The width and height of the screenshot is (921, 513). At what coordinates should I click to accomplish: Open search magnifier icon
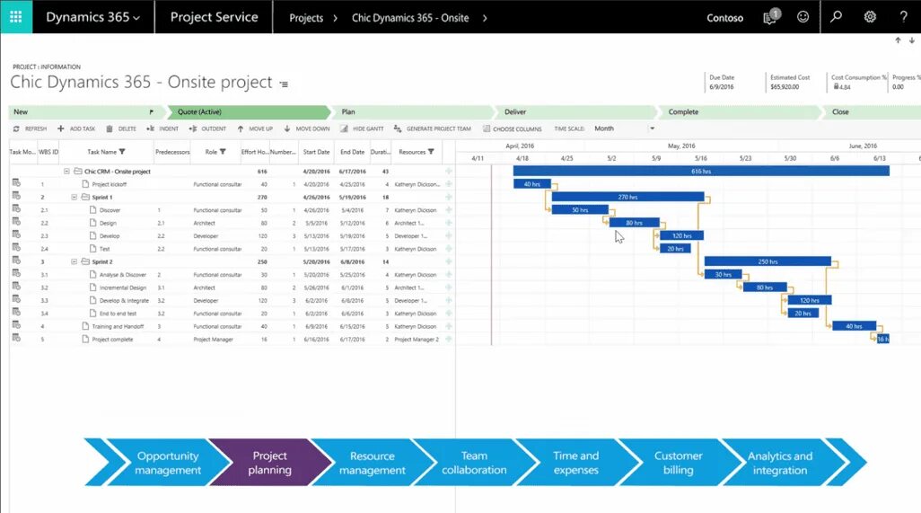point(836,17)
